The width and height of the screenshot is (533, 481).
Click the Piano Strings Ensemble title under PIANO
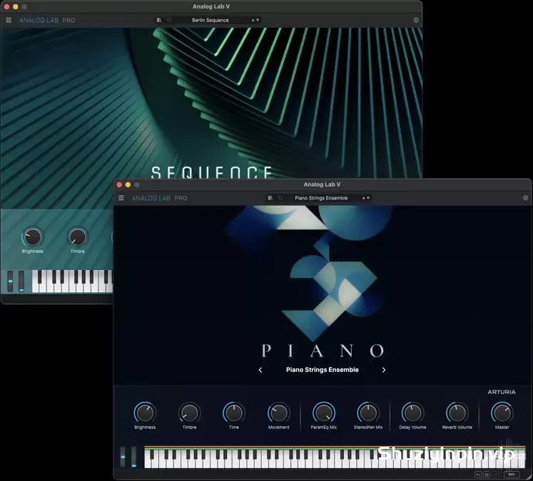(x=323, y=370)
